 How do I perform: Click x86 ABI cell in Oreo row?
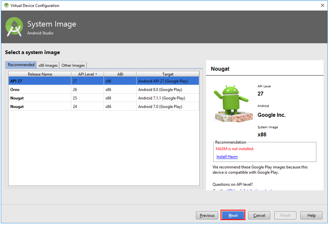tap(120, 90)
